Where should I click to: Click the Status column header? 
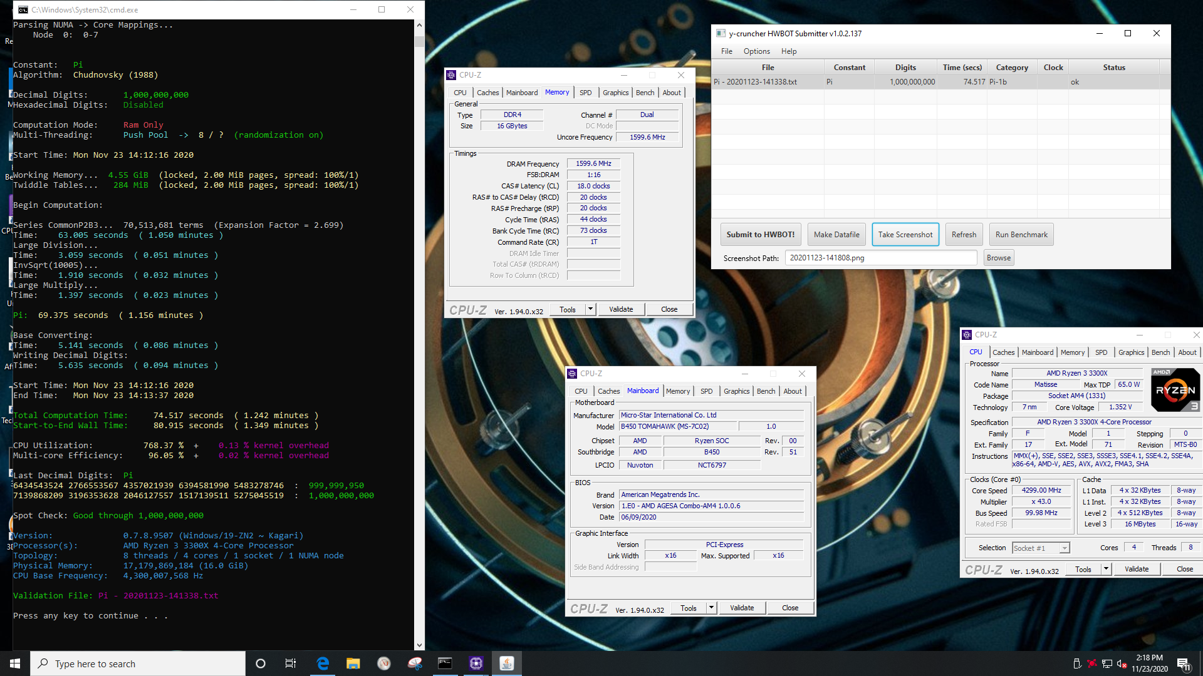[1113, 68]
